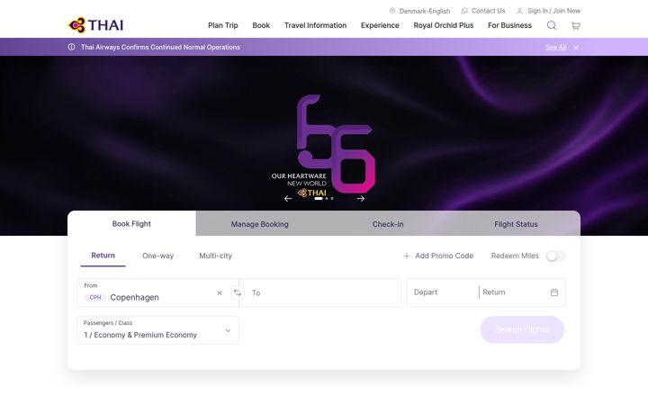Select the Return trip type
The width and height of the screenshot is (648, 405).
[x=103, y=256]
